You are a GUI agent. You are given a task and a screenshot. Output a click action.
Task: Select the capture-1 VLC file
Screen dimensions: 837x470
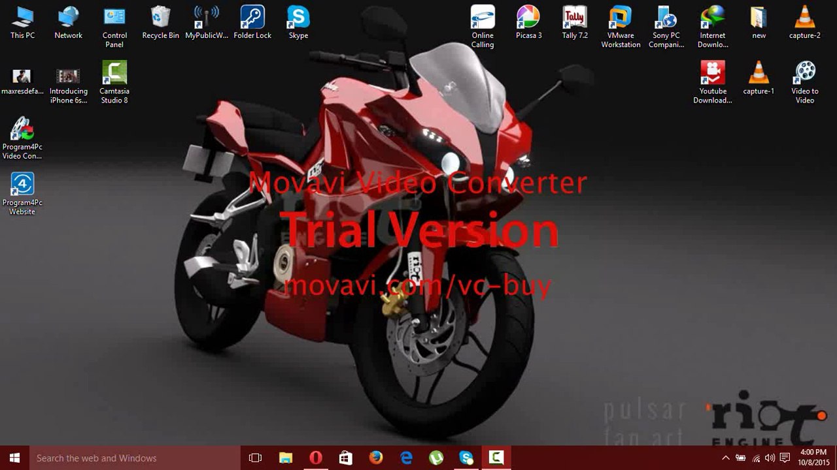pyautogui.click(x=759, y=78)
